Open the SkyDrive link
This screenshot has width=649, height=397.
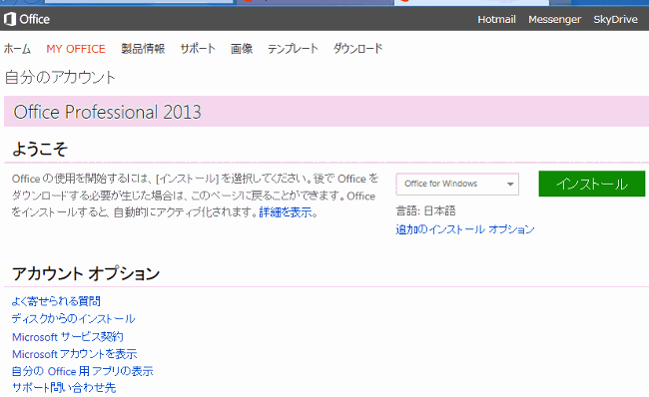(615, 19)
